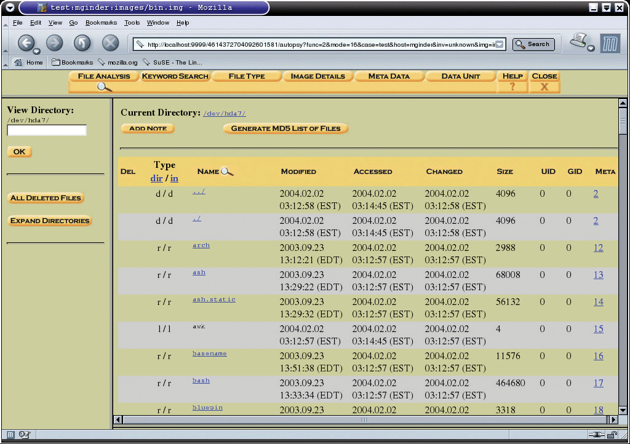The height and width of the screenshot is (444, 630).
Task: Open the Window menu
Action: [158, 23]
